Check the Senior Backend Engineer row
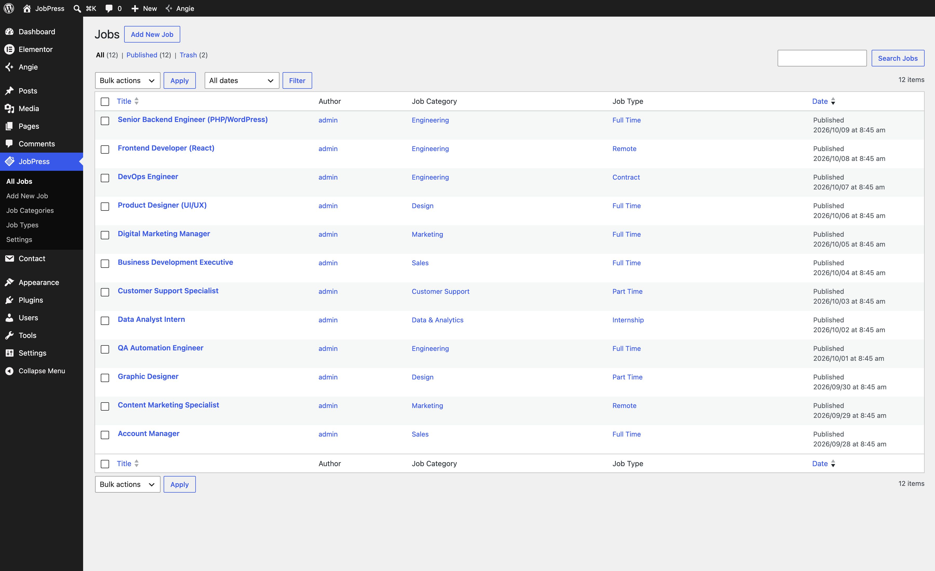Viewport: 935px width, 571px height. tap(105, 121)
